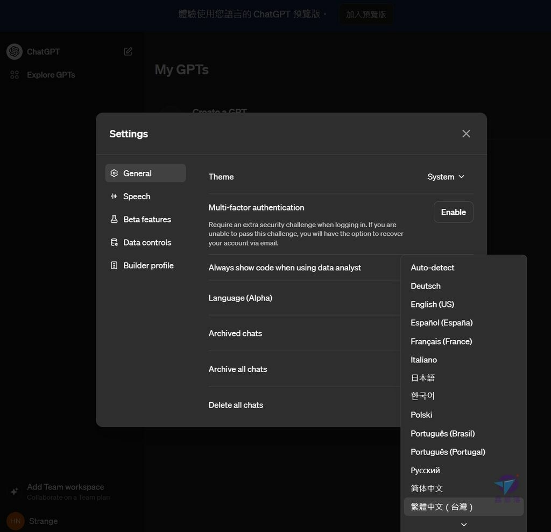
Task: Click the Speech waveform icon
Action: (114, 196)
